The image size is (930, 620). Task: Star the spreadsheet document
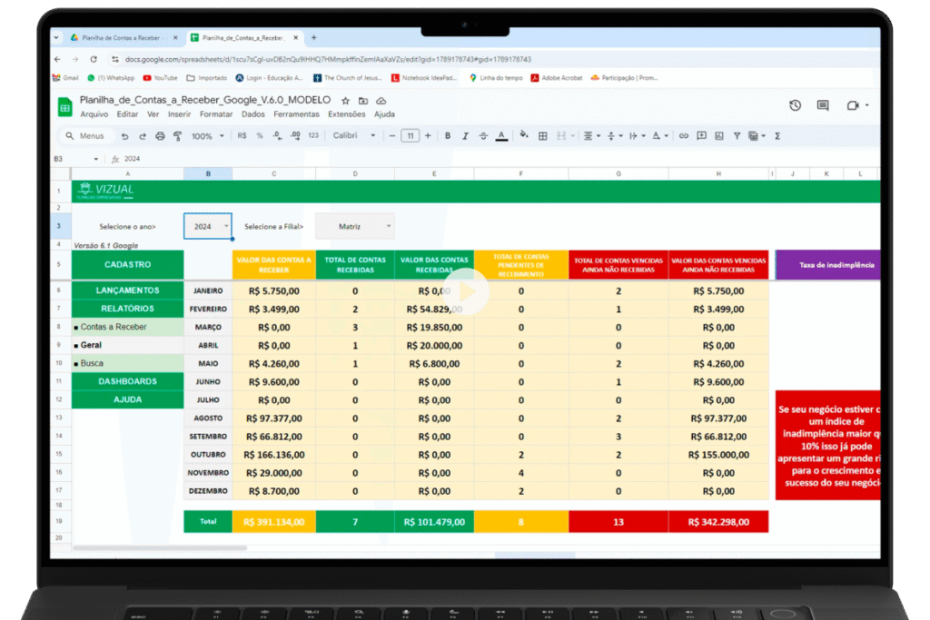[x=345, y=101]
